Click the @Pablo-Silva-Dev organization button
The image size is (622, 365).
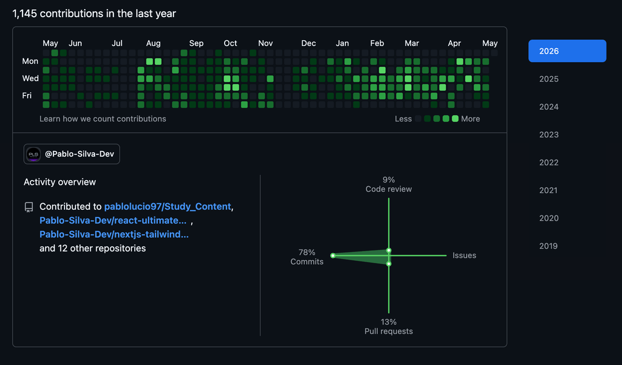click(x=71, y=154)
